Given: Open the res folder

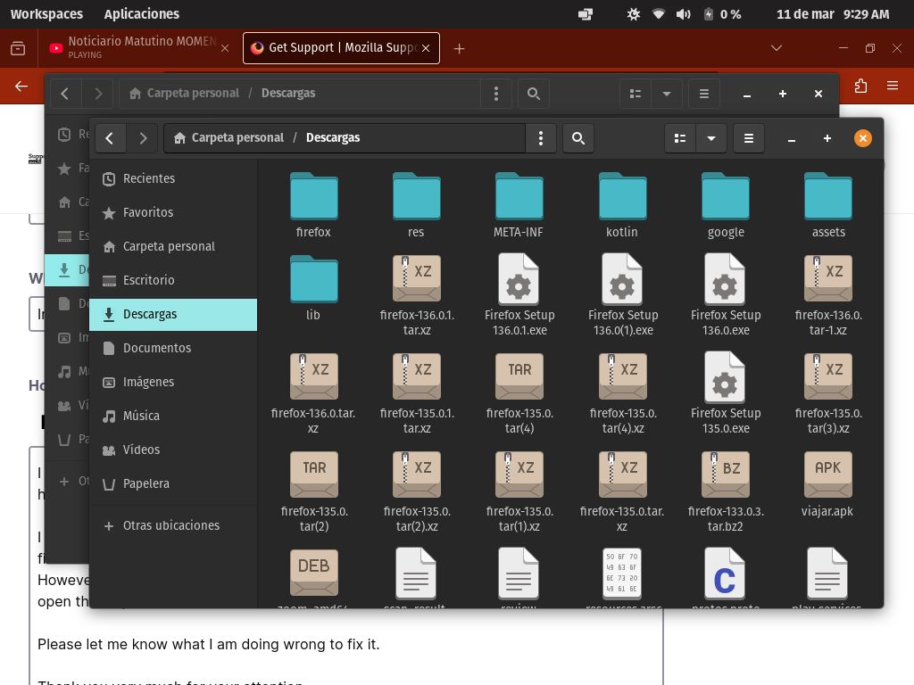Looking at the screenshot, I should coord(416,206).
